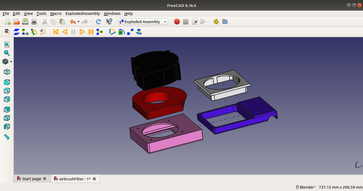Save the active document
The image size is (363, 191).
coord(25,22)
